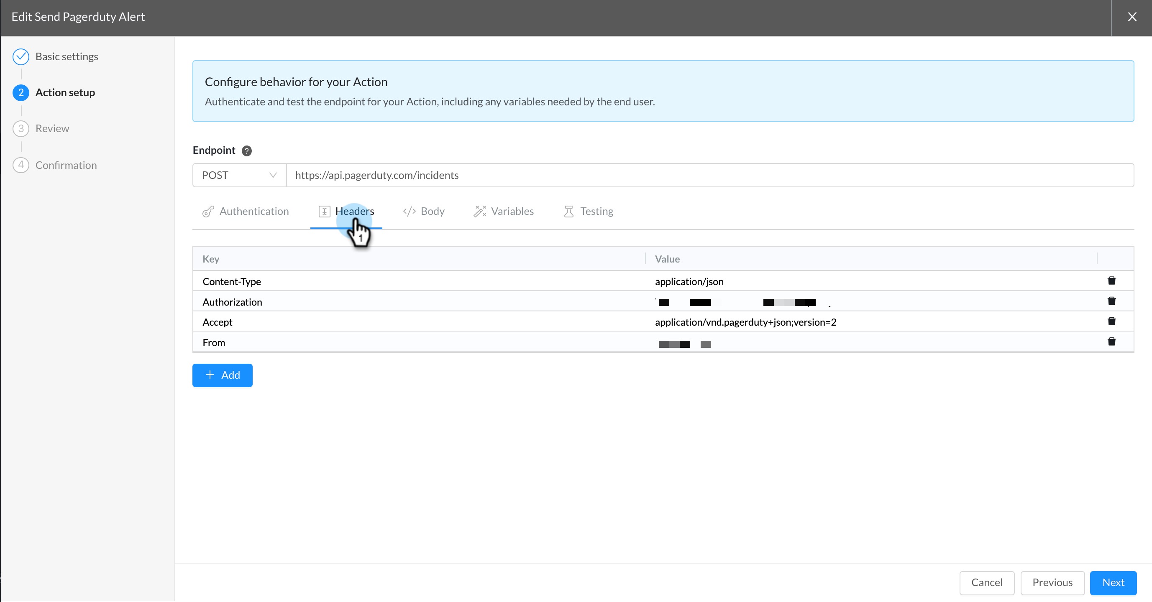Click the key icon on Authentication tab

coord(208,212)
